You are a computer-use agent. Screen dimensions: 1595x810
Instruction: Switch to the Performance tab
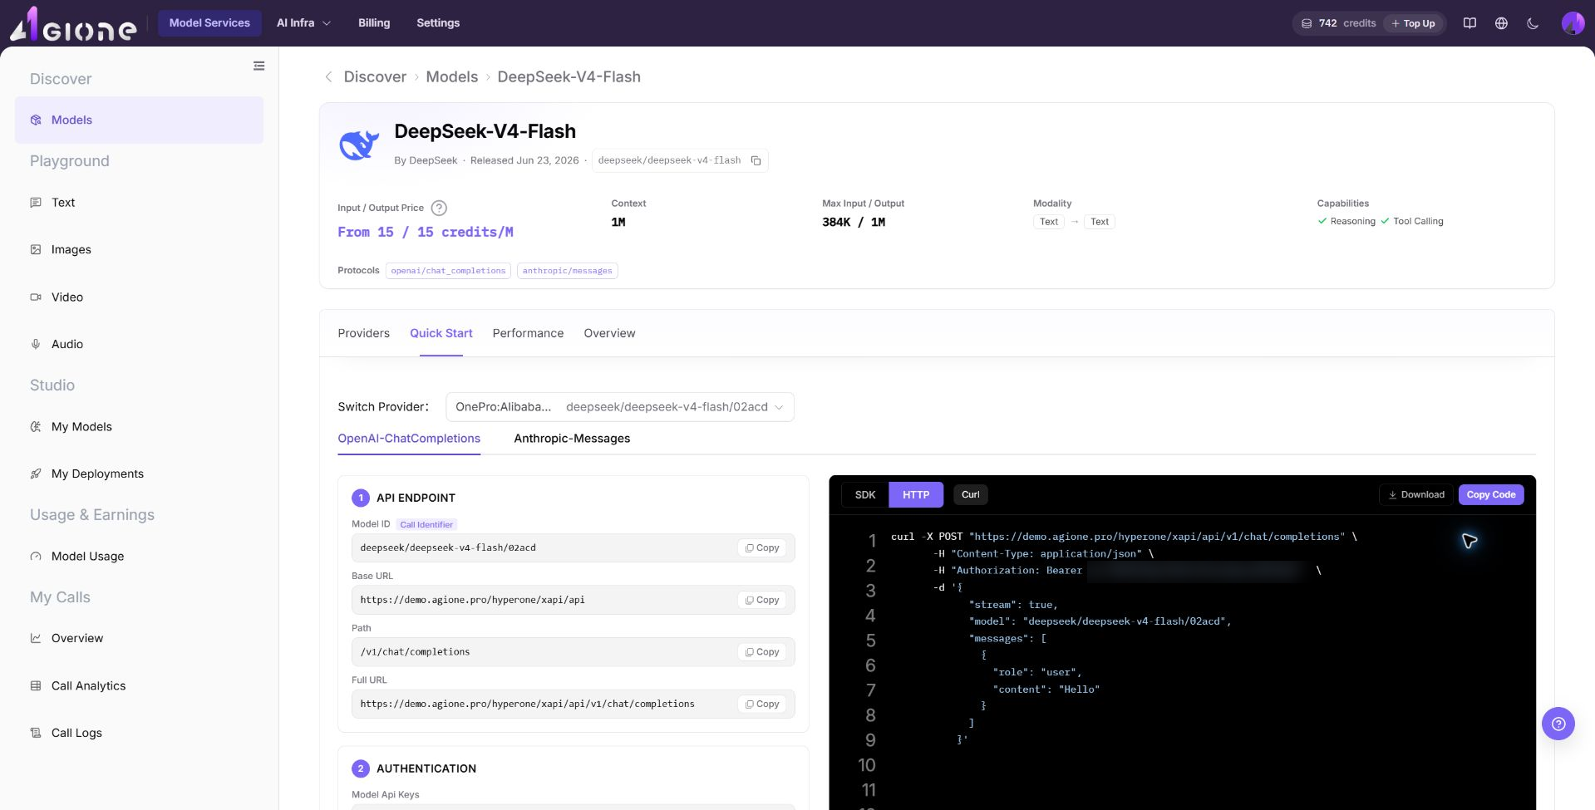528,333
